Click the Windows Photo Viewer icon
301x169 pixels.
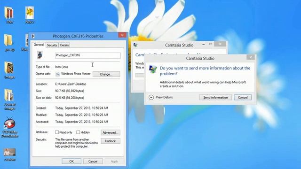pyautogui.click(x=57, y=74)
